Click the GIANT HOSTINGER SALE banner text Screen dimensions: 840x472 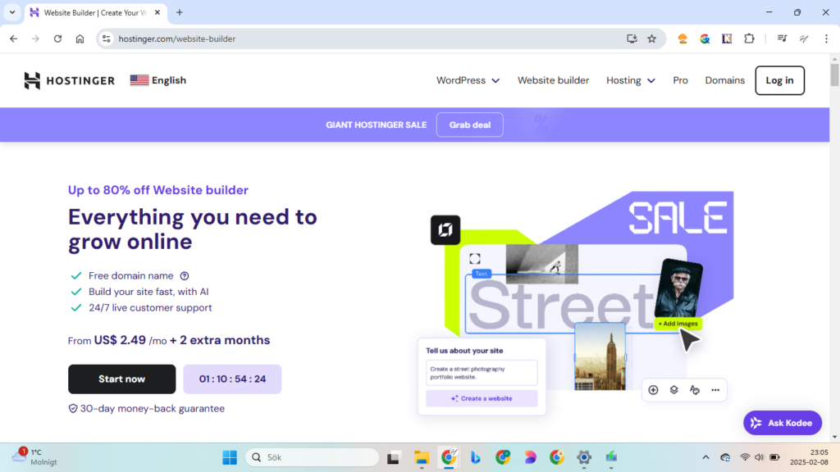[x=376, y=125]
